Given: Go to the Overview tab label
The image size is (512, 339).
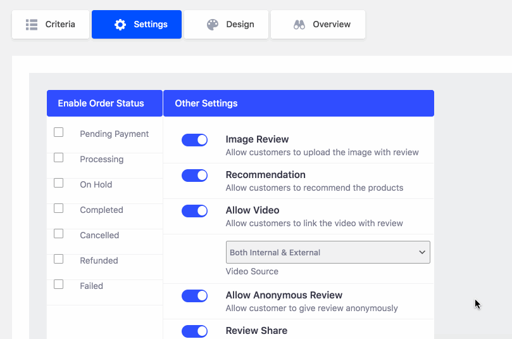Looking at the screenshot, I should (332, 24).
